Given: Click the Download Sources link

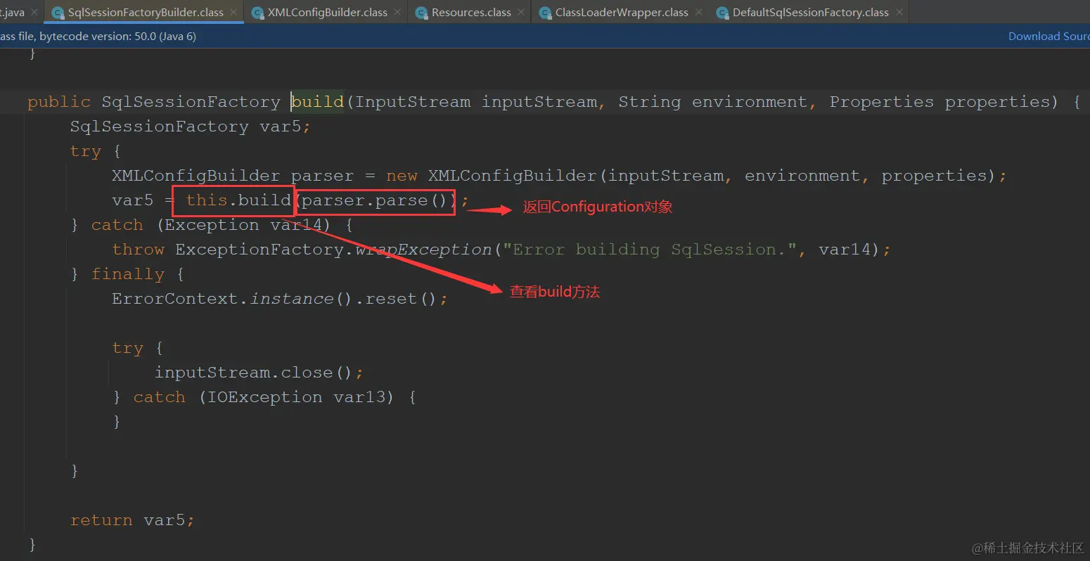Looking at the screenshot, I should [x=1049, y=36].
